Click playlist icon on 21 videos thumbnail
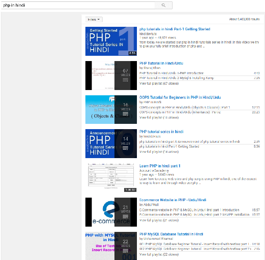This screenshot has height=260, width=265. pyautogui.click(x=125, y=217)
